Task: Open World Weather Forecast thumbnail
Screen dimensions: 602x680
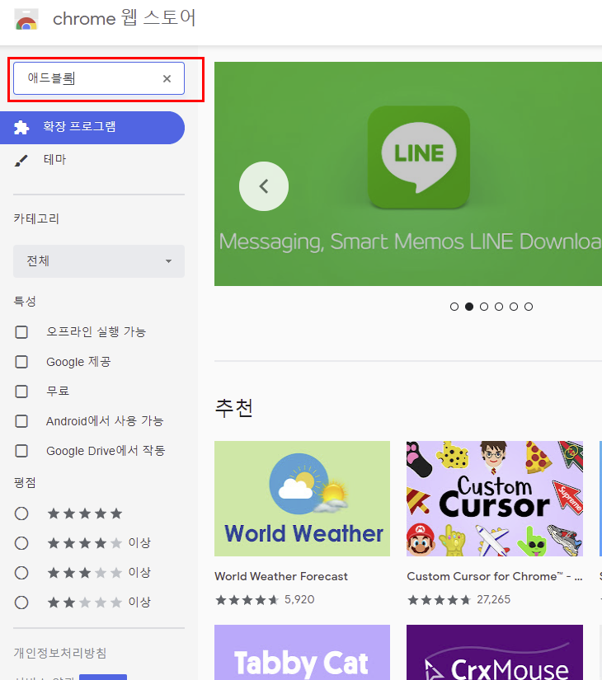Action: pyautogui.click(x=302, y=499)
